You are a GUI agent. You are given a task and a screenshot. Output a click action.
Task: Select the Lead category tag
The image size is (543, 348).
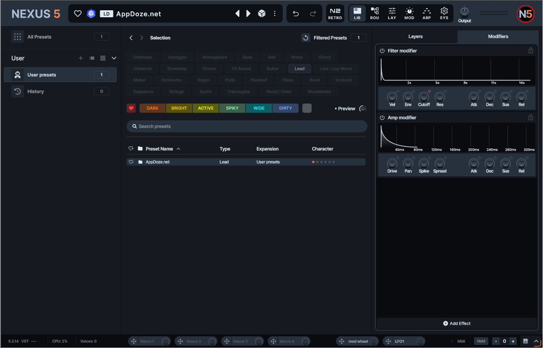(x=299, y=69)
